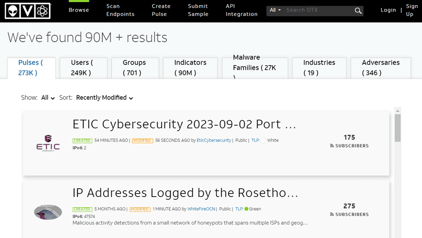Click the 'IPv4: 2' text

coord(79,148)
